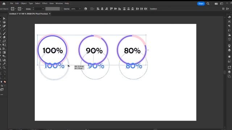232x130 pixels.
Task: Select the Lasso tool
Action: coord(4,22)
